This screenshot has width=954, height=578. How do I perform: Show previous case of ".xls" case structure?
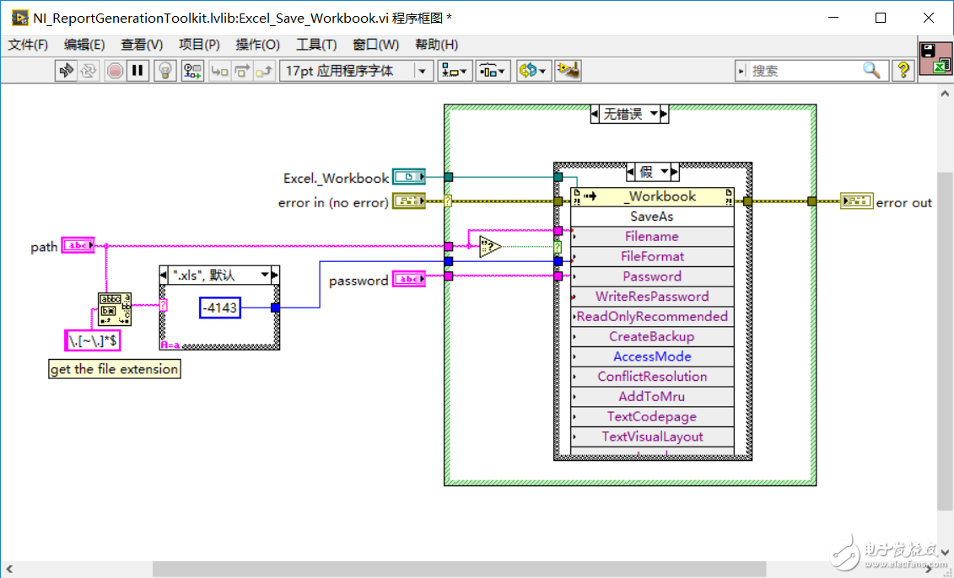click(164, 276)
